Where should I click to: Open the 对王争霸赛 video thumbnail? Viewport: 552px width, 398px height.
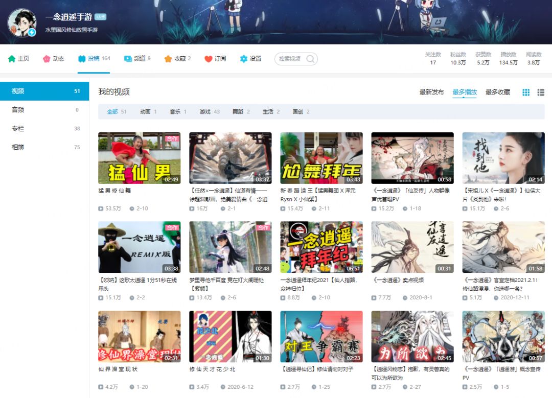[x=321, y=337]
